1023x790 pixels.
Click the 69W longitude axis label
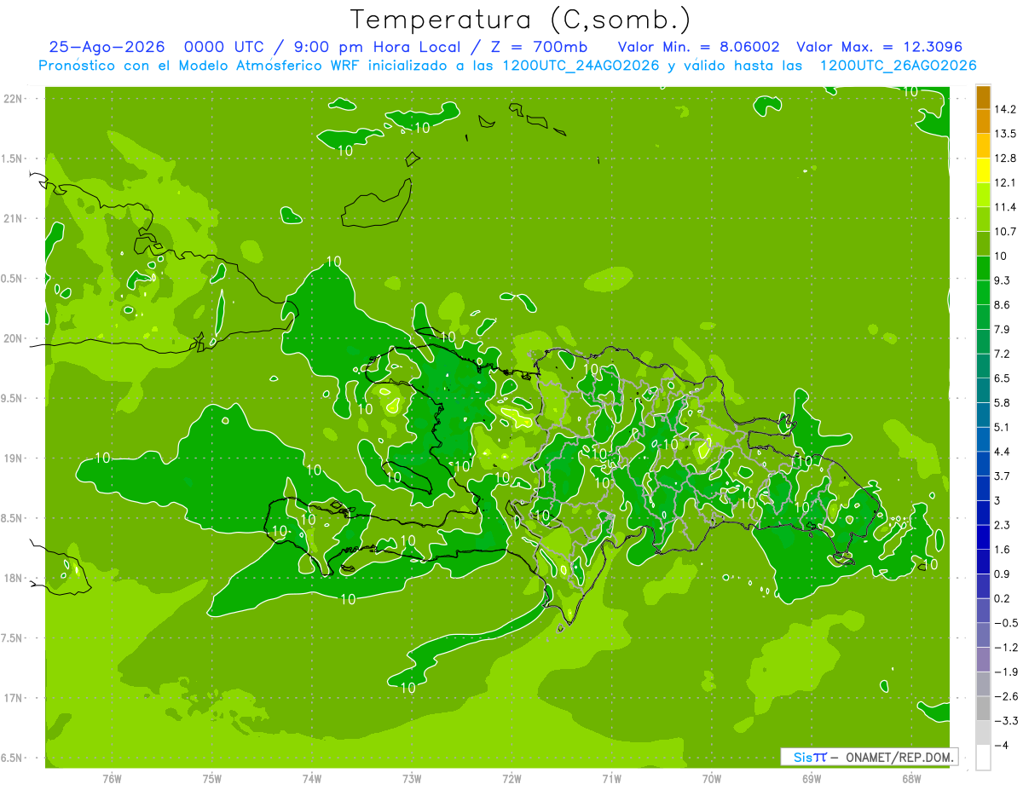[812, 778]
